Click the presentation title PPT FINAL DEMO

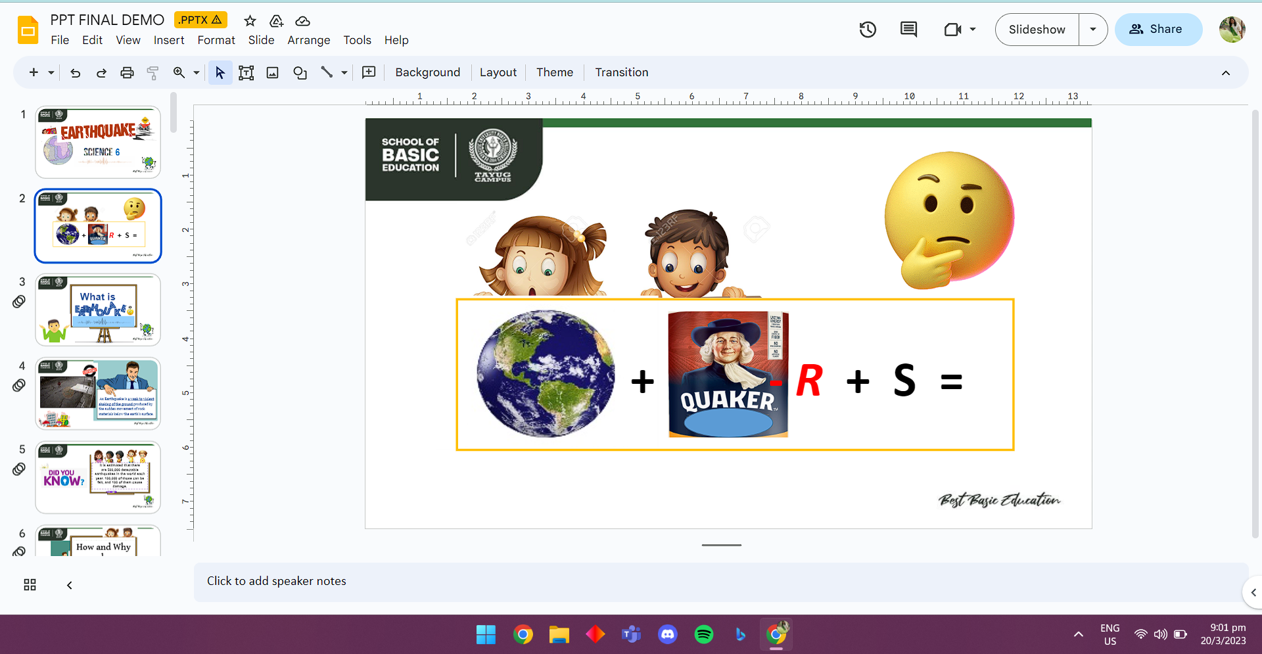tap(107, 20)
